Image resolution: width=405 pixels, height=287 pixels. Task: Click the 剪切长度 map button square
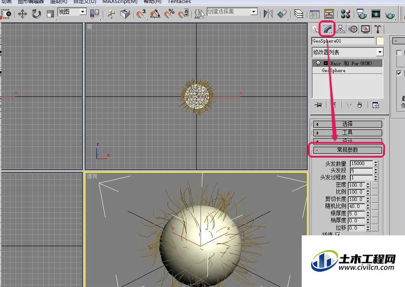(375, 199)
